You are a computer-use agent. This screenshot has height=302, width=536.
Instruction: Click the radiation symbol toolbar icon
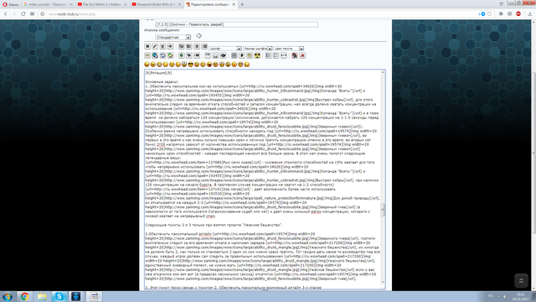click(257, 55)
